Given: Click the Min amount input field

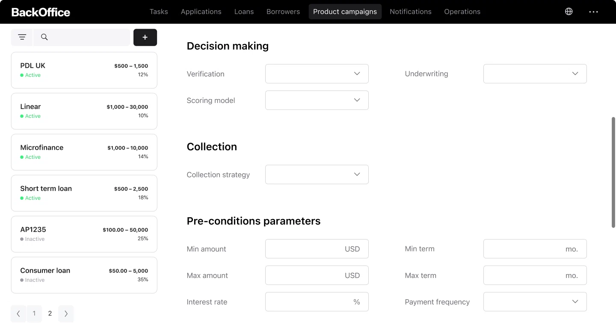Looking at the screenshot, I should pyautogui.click(x=317, y=248).
